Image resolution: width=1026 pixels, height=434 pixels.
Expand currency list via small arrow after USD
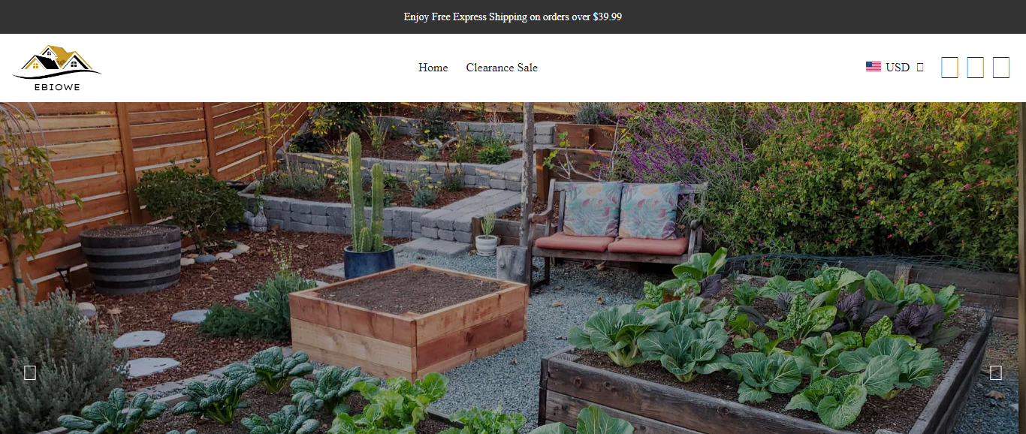pos(920,67)
